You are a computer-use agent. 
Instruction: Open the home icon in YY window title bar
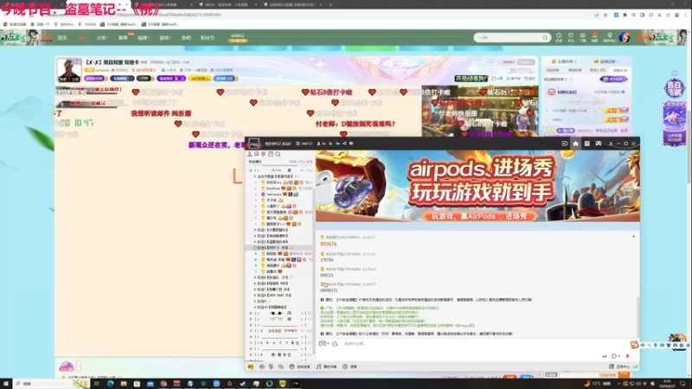click(575, 143)
